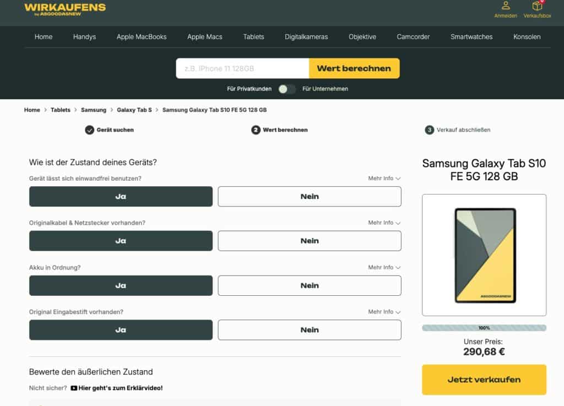564x406 pixels.
Task: Click the checkmark icon for Gerät suchen
Action: pos(89,130)
